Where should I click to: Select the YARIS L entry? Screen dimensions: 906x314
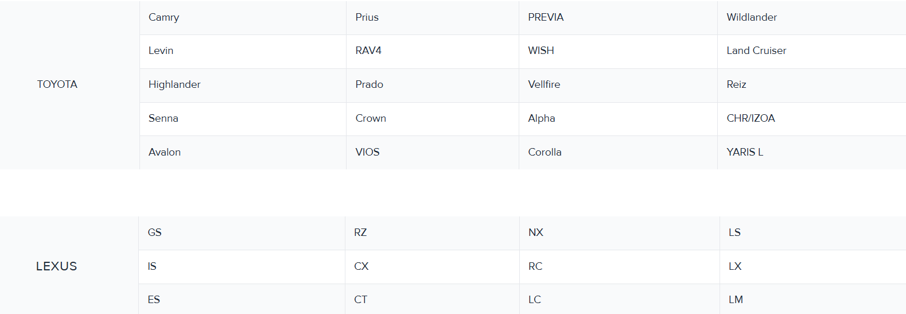745,152
